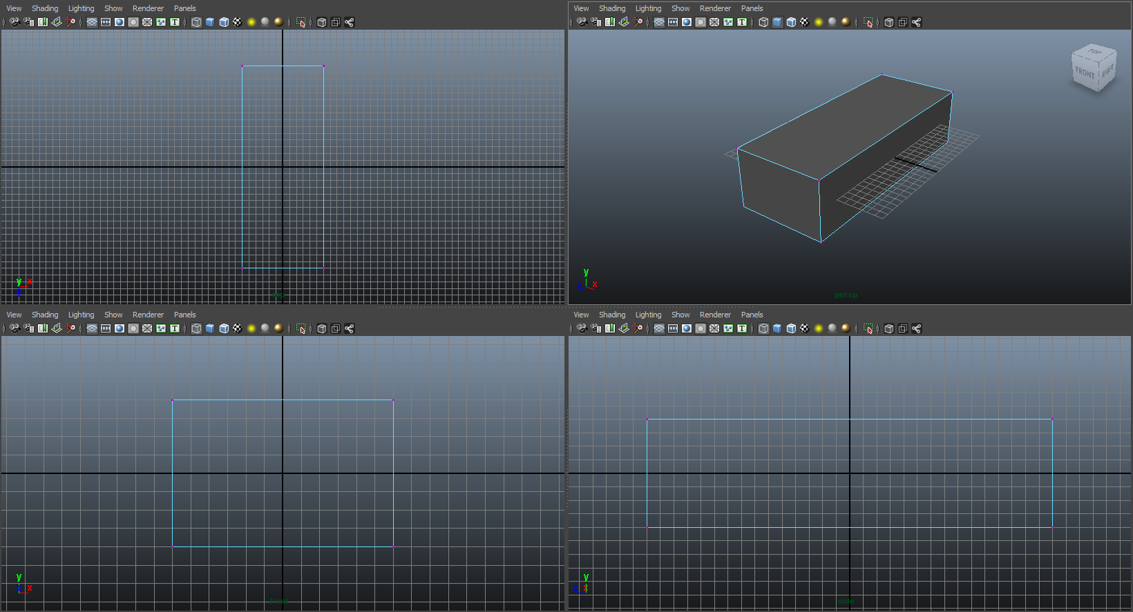Toggle grid display in the top-left viewport
The height and width of the screenshot is (612, 1133).
pos(92,22)
